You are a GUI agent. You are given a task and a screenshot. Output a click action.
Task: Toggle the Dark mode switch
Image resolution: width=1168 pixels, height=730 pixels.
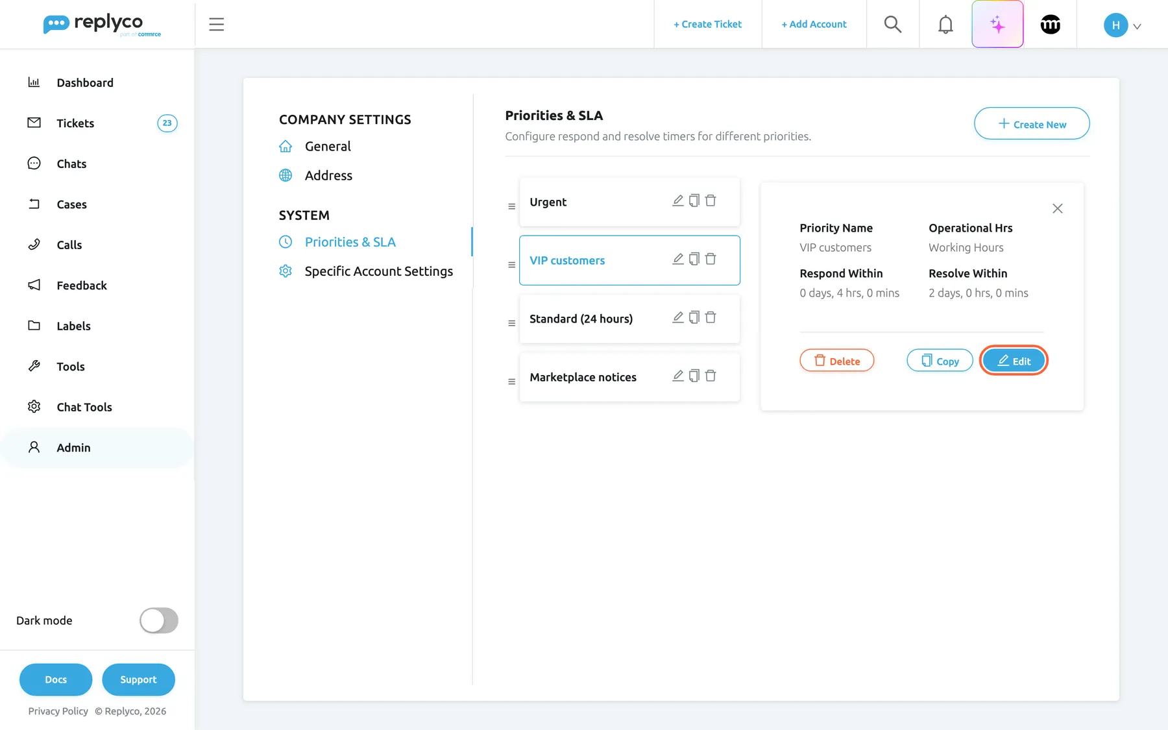(x=159, y=620)
